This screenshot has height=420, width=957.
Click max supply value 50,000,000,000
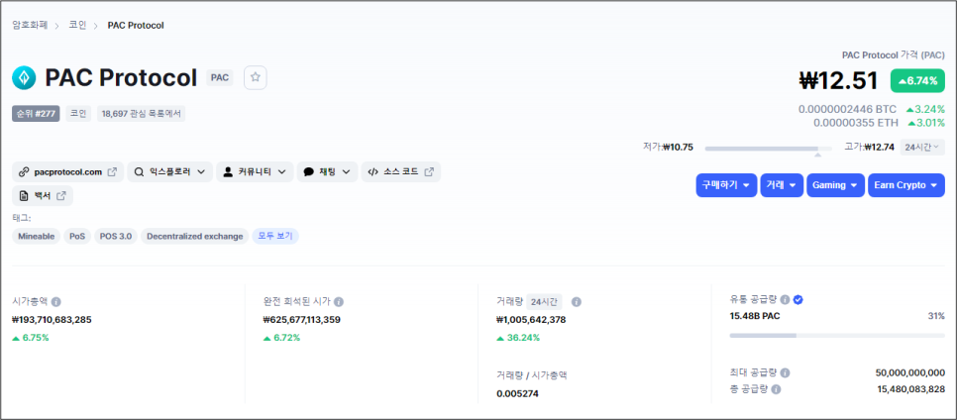click(x=910, y=373)
